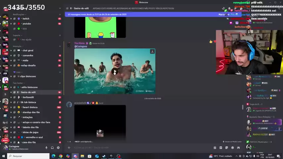The width and height of the screenshot is (283, 159).
Task: Open the emoji picker in message bar
Action: point(232,148)
